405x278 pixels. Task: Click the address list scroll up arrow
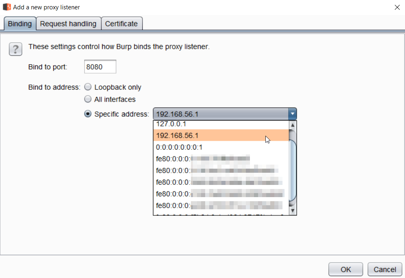coord(293,125)
